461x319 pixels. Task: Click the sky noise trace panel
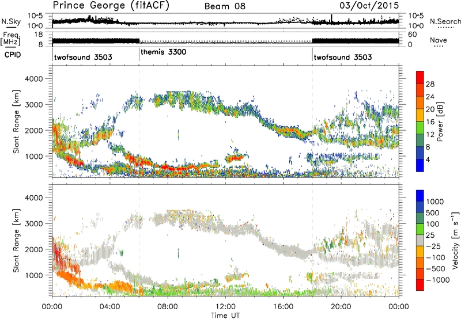225,21
